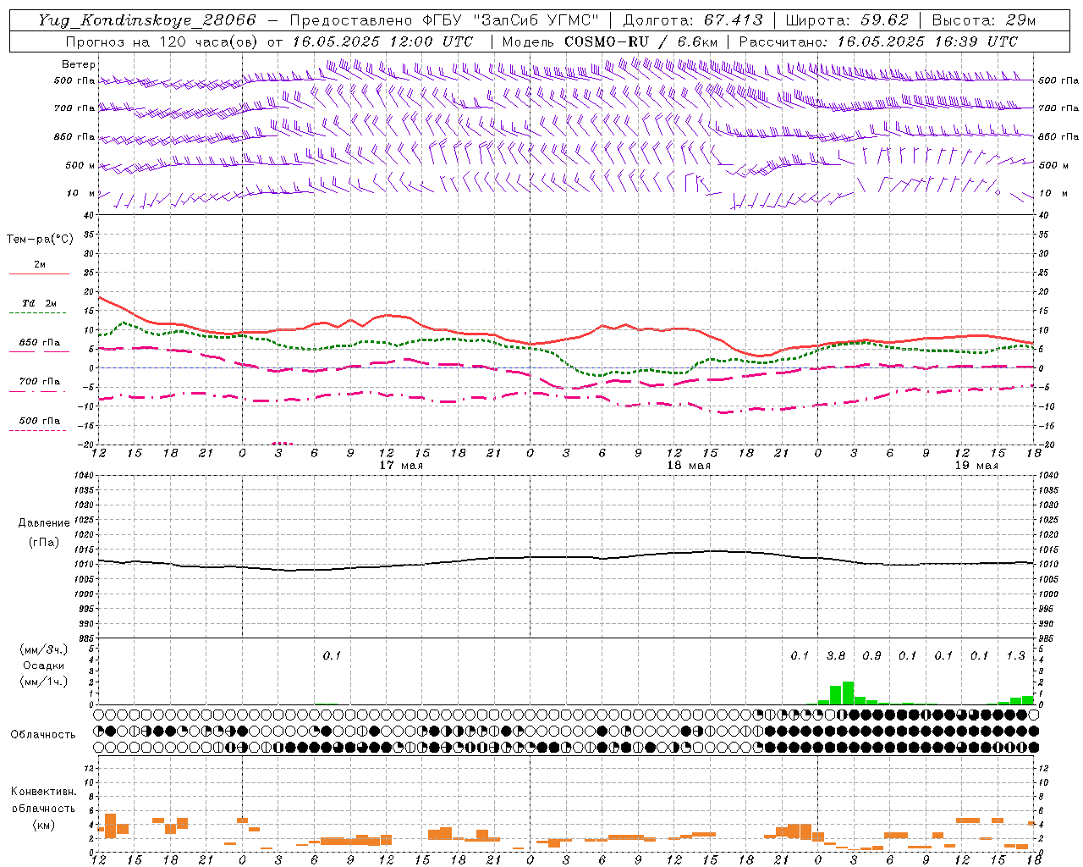Click the model label COSMO-RU / 6.6км

click(x=641, y=41)
